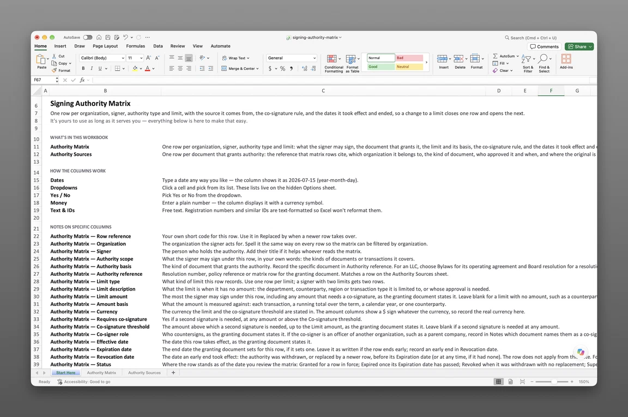Click the Format painter brush
The image size is (628, 417).
[54, 70]
